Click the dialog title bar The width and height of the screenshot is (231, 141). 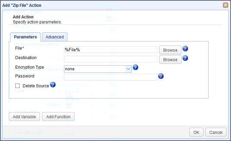coord(102,5)
